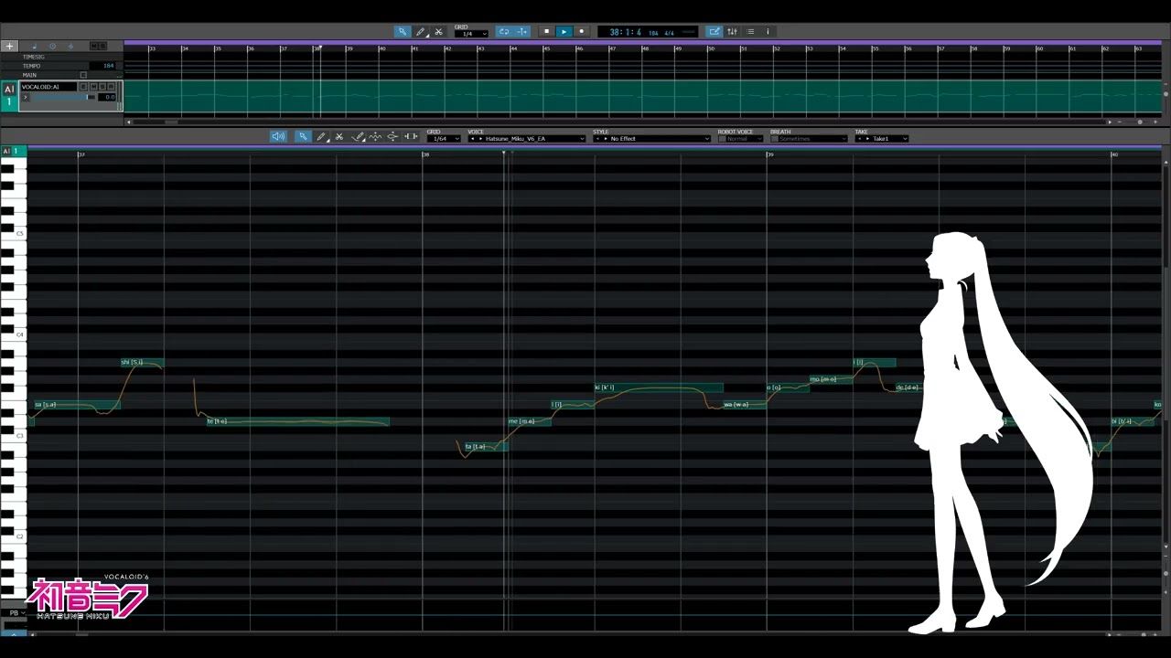Enable the BREATH checkbox
The image size is (1171, 658).
click(x=774, y=139)
